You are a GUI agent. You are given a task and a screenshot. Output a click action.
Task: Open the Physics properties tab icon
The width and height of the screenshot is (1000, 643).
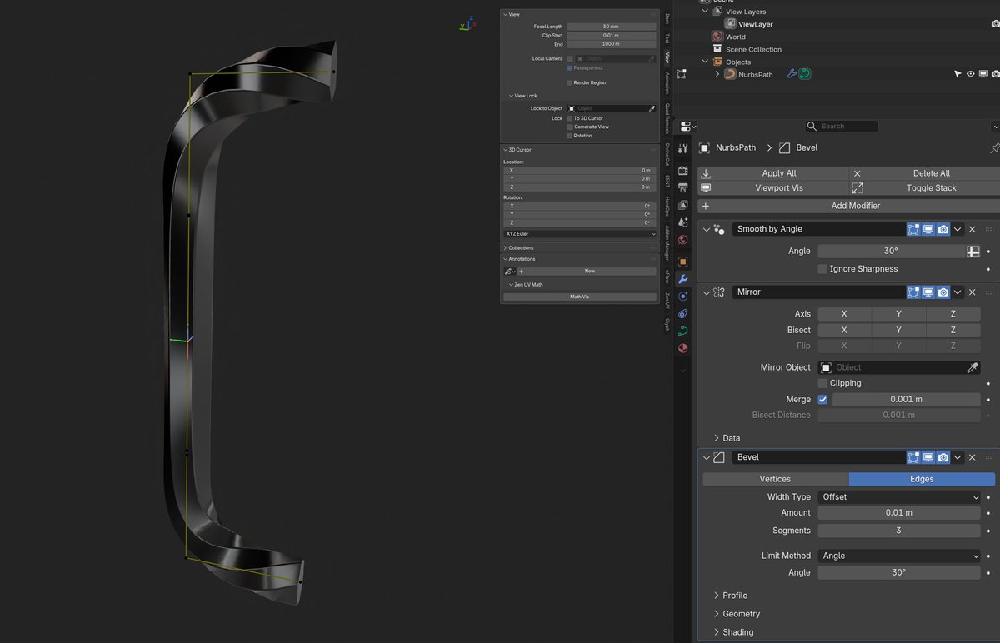click(x=683, y=297)
